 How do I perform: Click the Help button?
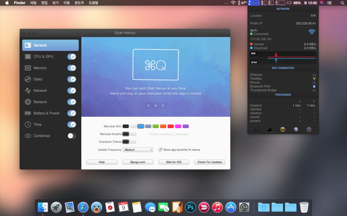click(x=102, y=162)
